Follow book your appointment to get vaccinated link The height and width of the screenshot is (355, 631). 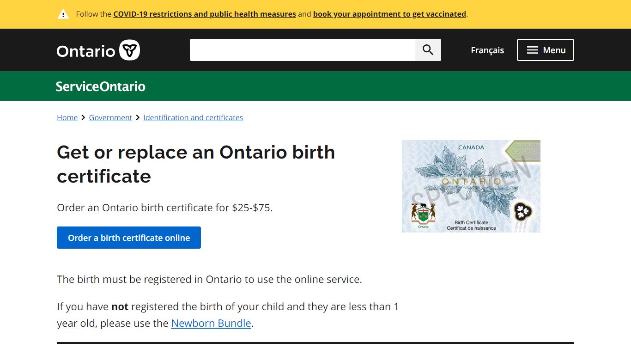coord(389,14)
